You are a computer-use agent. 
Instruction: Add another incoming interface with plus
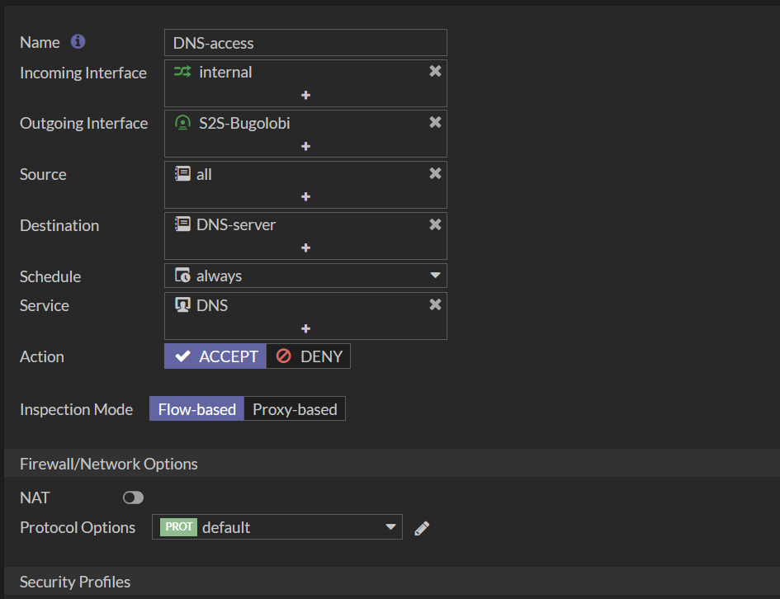click(x=305, y=96)
